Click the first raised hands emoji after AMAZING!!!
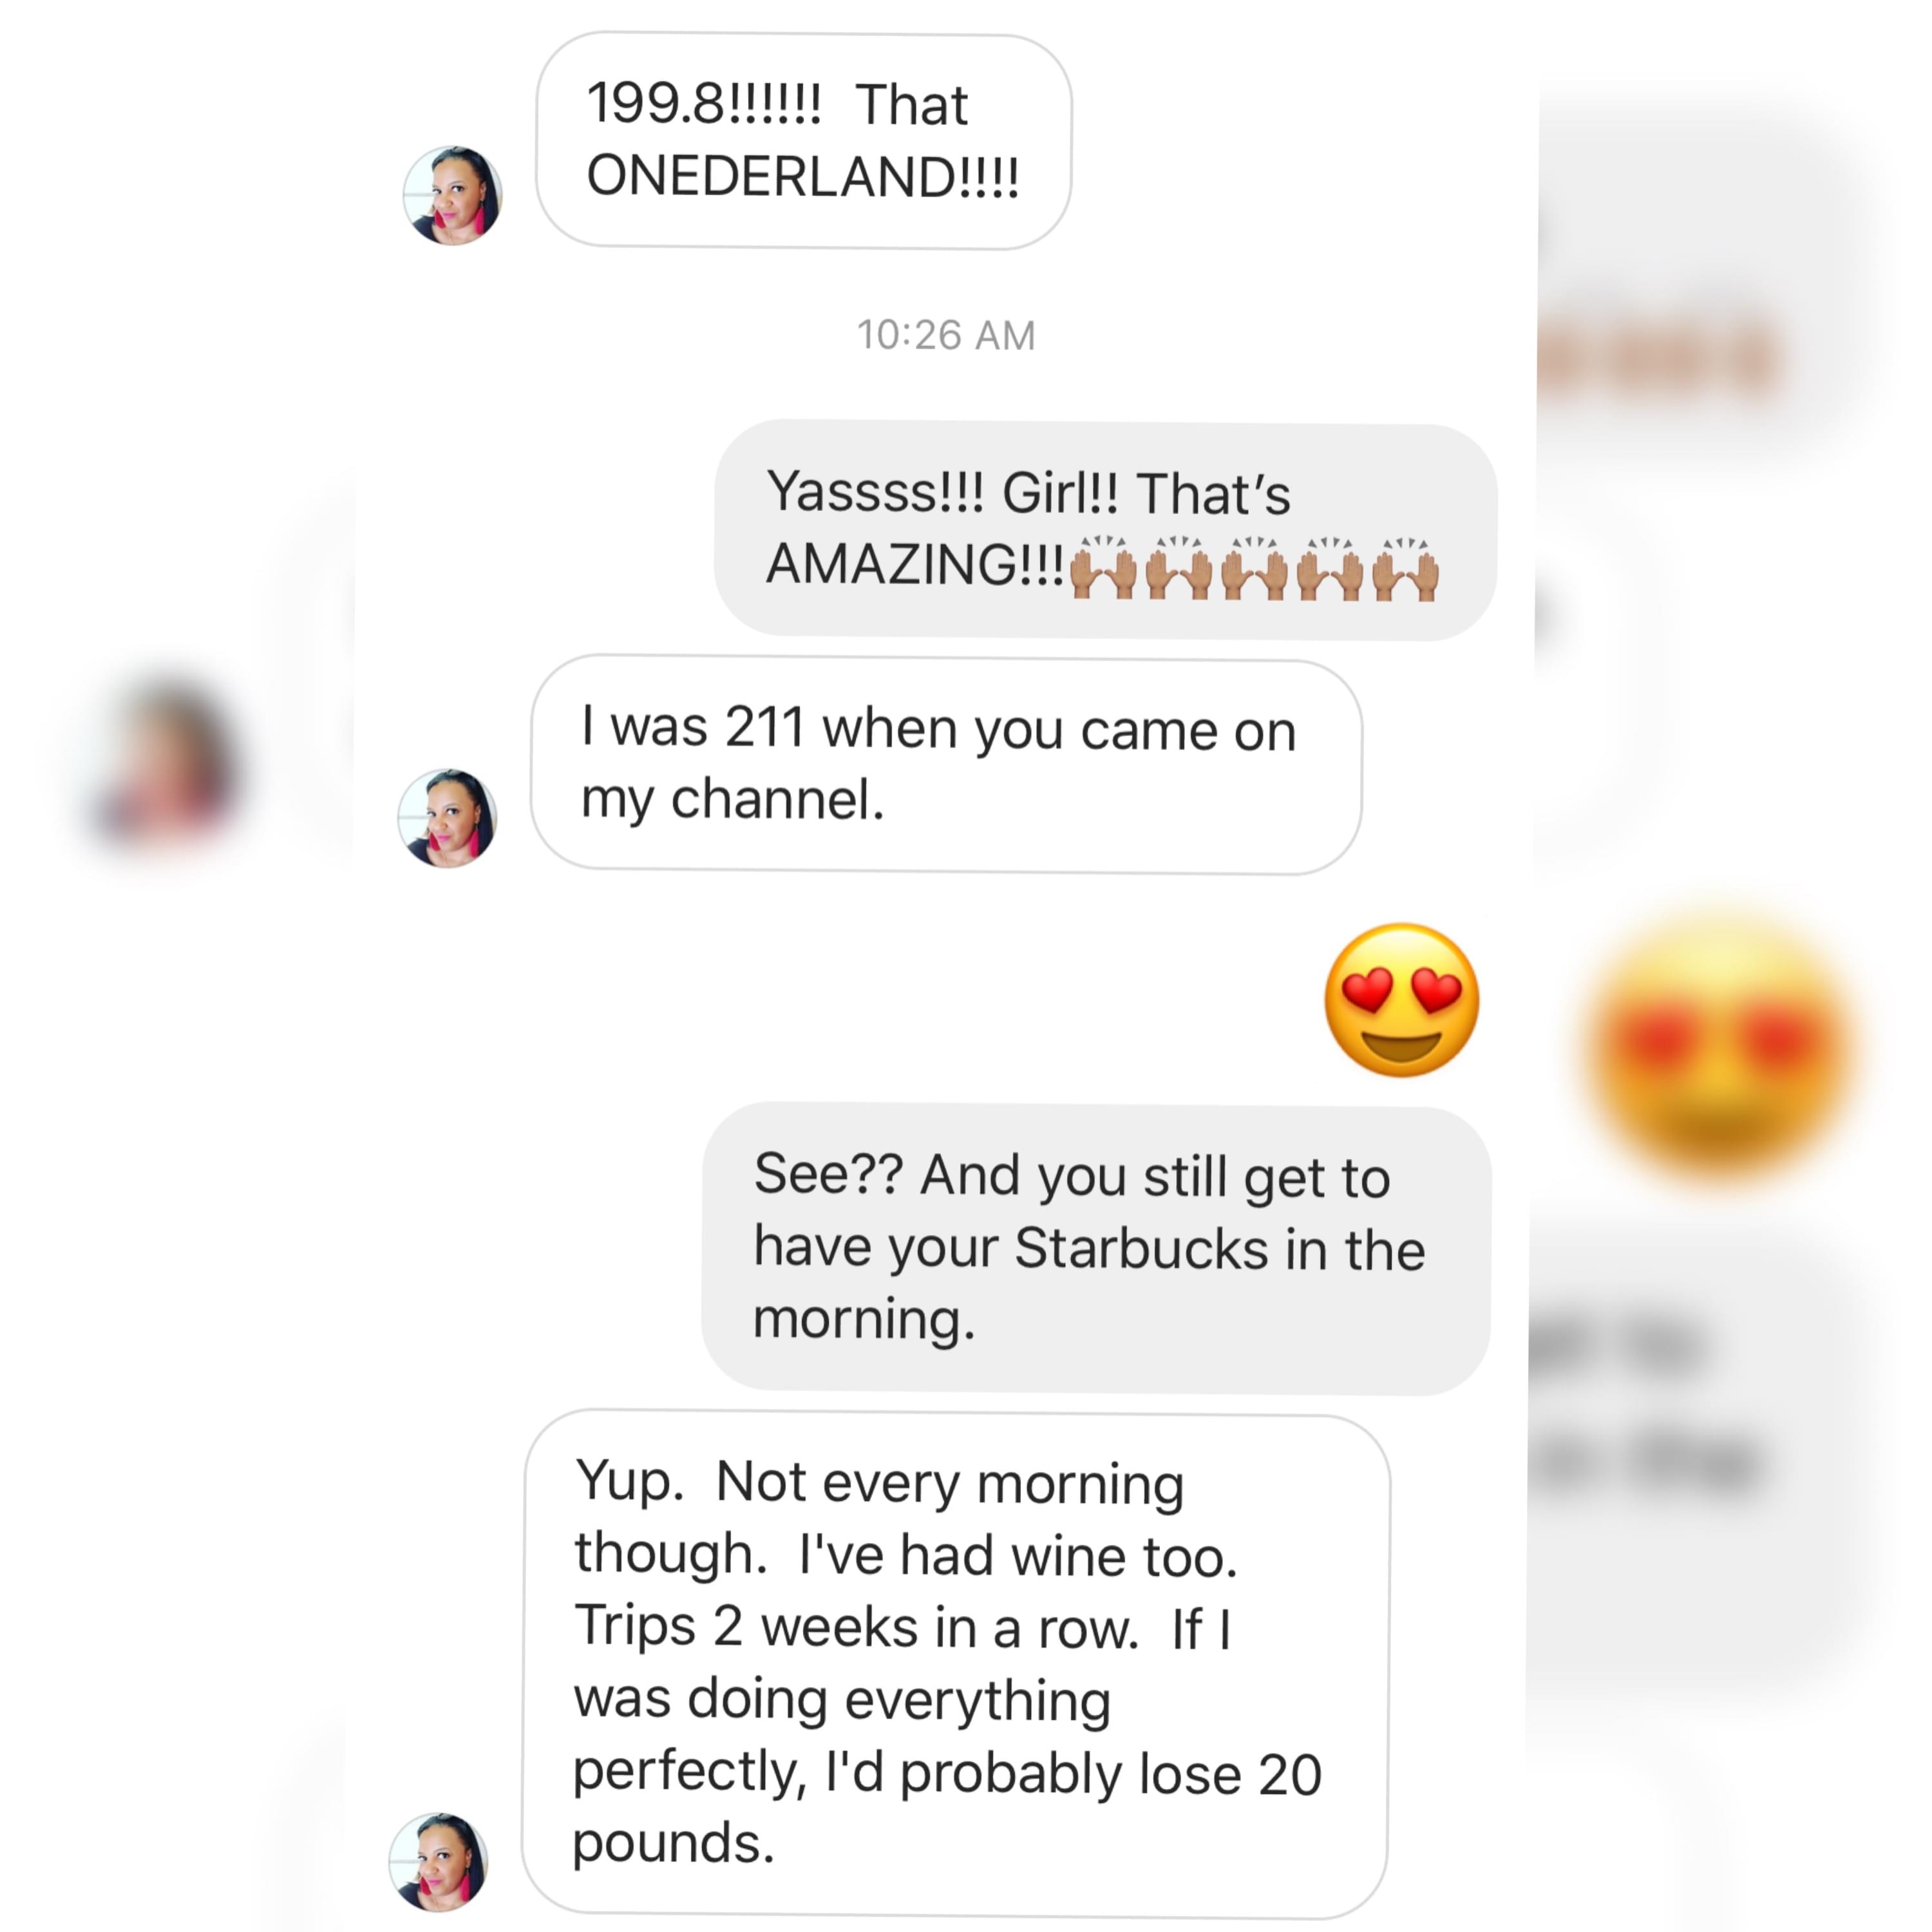Viewport: 1932px width, 1932px height. 1103,568
